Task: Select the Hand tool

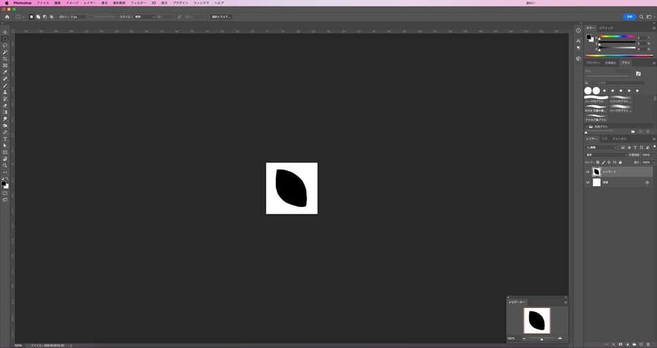Action: pos(5,159)
